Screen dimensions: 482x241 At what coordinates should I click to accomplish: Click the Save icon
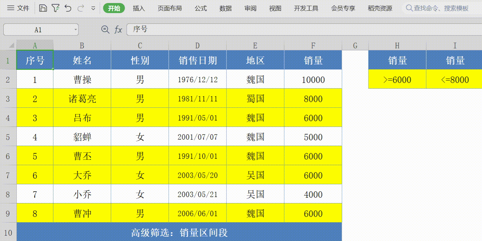point(44,7)
